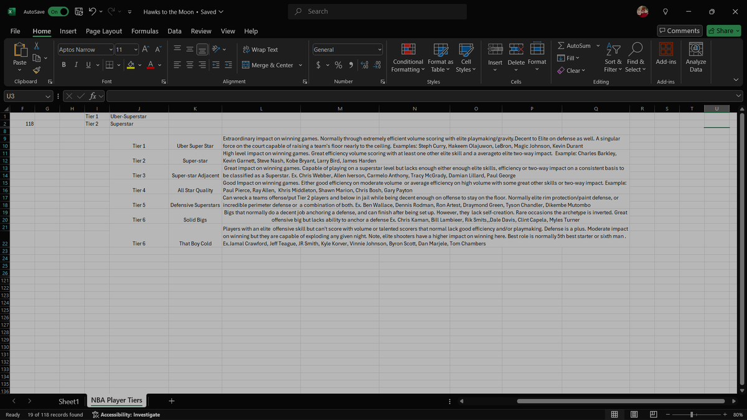The image size is (747, 420).
Task: Select cell containing Uber Super Star
Action: [x=195, y=146]
